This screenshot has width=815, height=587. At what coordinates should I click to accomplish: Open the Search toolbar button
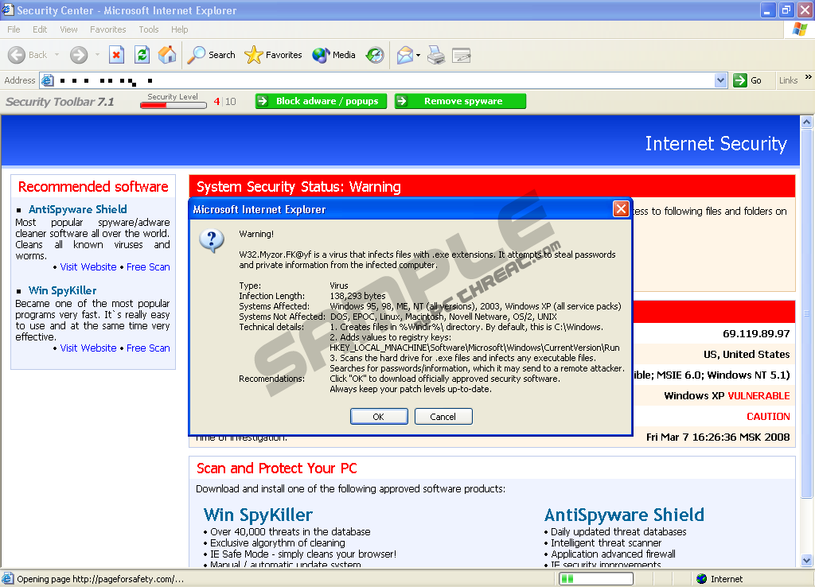(211, 55)
